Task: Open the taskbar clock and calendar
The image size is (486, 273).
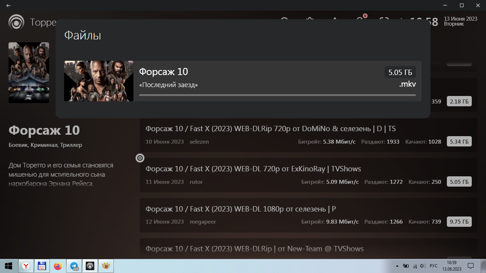Action: pos(451,266)
